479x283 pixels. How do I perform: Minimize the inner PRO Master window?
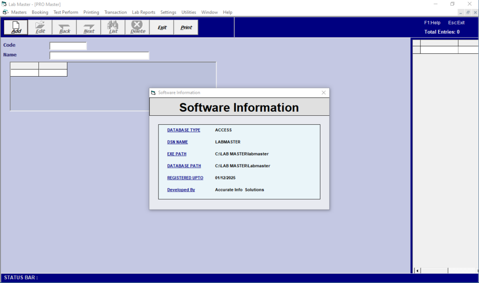click(x=461, y=13)
